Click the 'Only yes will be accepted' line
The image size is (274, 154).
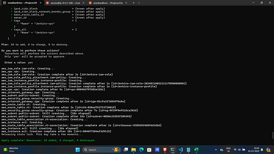click(35, 57)
